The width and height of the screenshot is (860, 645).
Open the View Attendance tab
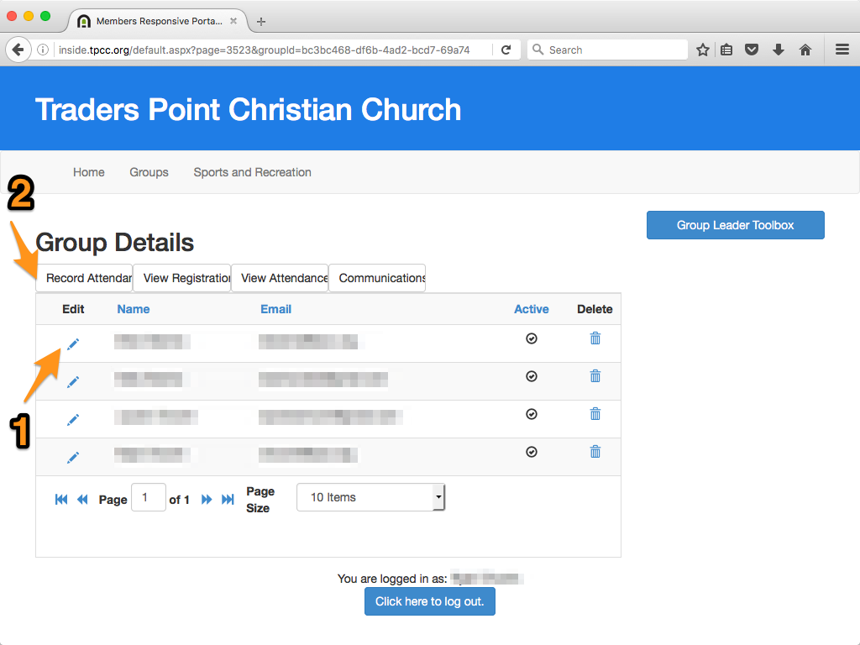click(x=280, y=278)
